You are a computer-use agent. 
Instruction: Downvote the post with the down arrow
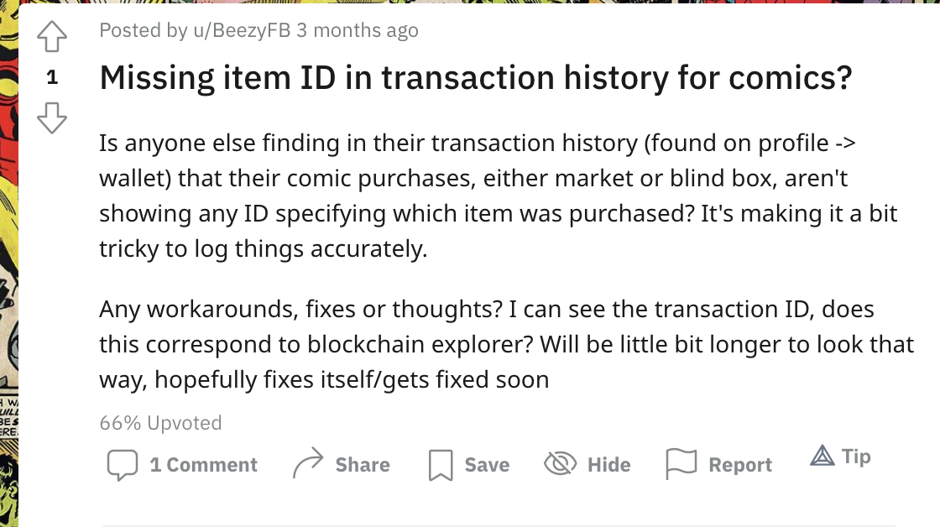[x=52, y=117]
